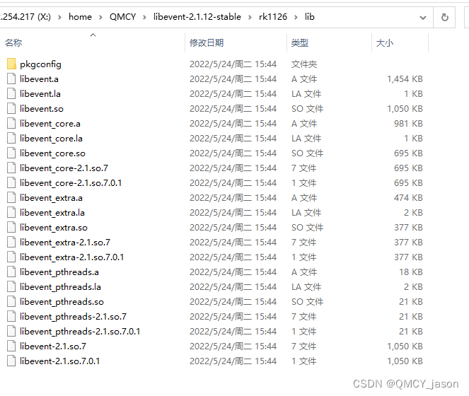Click the 1,454 KB size cell
This screenshot has height=396, width=469.
coord(405,79)
